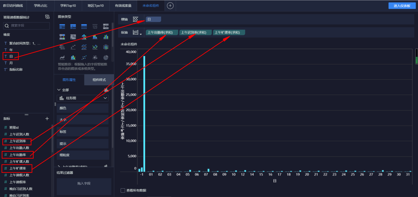This screenshot has height=197, width=418.
Task: Select the 年 dimension field
Action: click(11, 50)
